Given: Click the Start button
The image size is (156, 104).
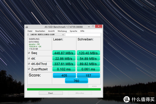Looking at the screenshot, I should coord(51,93).
